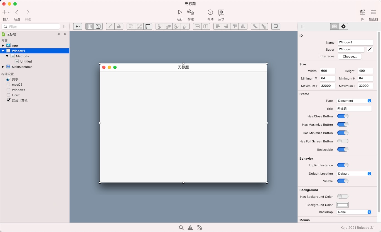Enable the macOS build target checkbox
This screenshot has width=381, height=232.
8,85
